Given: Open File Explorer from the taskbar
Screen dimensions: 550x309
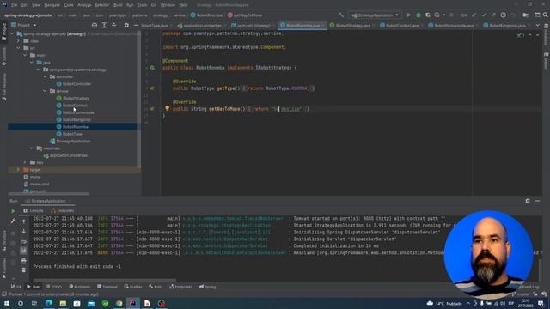Looking at the screenshot, I should [x=63, y=303].
